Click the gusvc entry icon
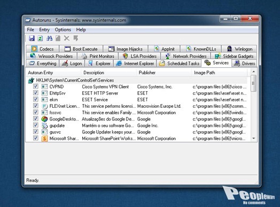The image size is (280, 207). click(44, 132)
